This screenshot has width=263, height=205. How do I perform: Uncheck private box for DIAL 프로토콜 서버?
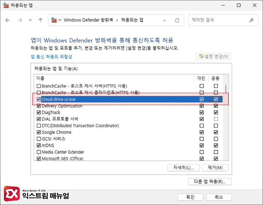pos(201,119)
